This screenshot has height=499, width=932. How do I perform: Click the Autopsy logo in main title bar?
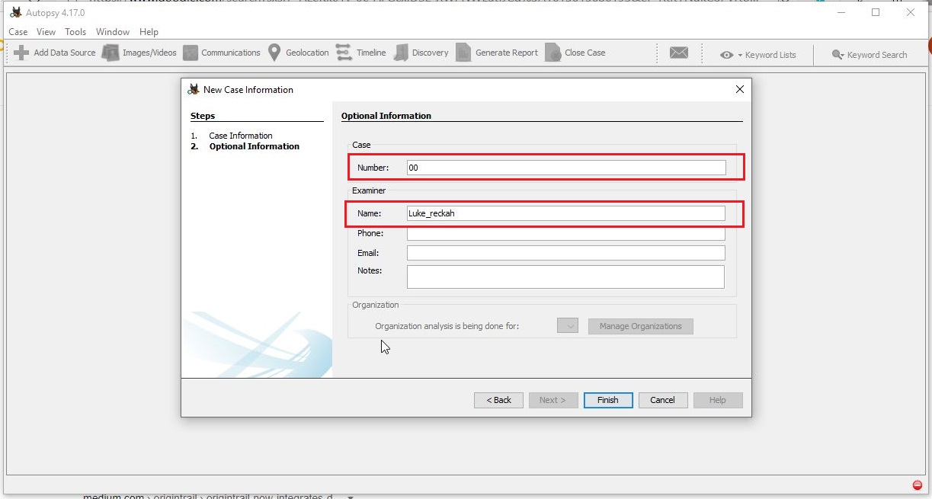point(14,12)
